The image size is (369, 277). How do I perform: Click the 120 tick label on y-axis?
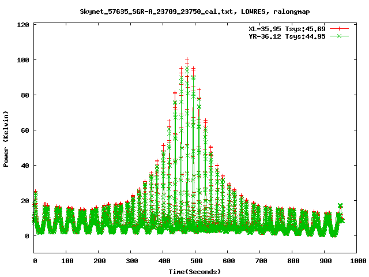[23, 25]
